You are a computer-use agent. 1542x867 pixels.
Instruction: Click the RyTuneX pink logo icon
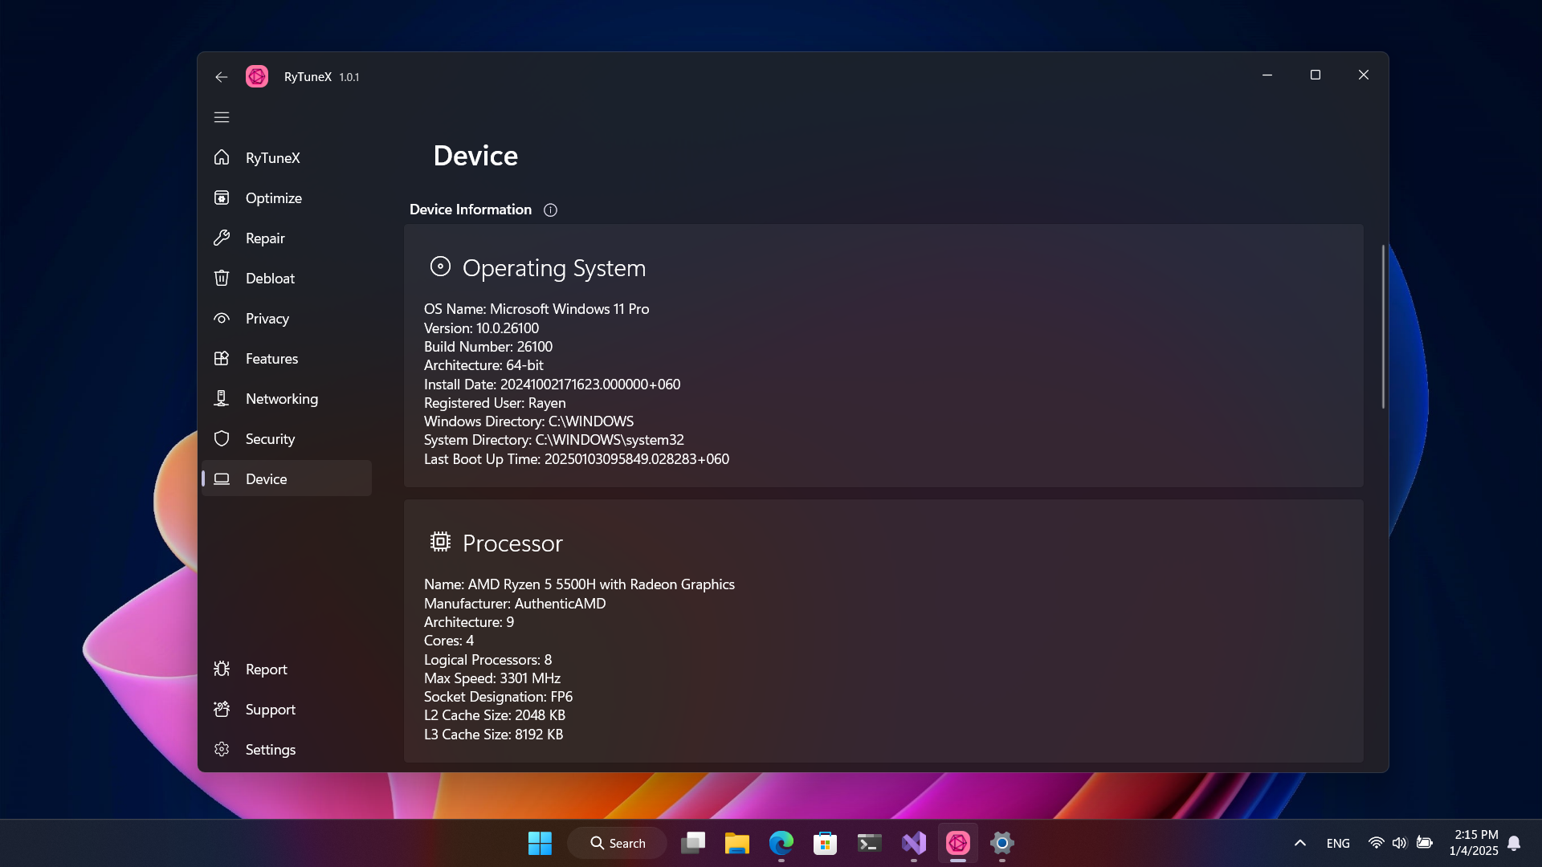tap(257, 76)
